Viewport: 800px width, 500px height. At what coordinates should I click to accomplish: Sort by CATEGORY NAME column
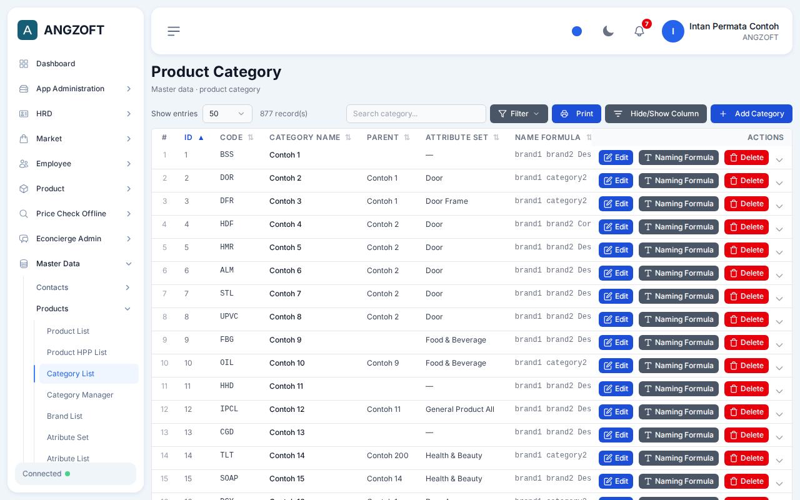[x=310, y=137]
